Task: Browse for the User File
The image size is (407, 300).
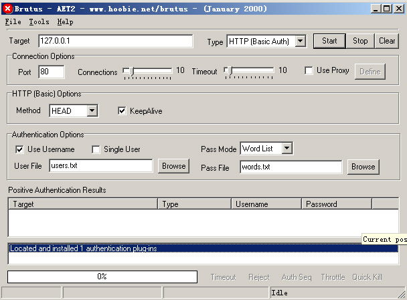Action: click(x=173, y=166)
